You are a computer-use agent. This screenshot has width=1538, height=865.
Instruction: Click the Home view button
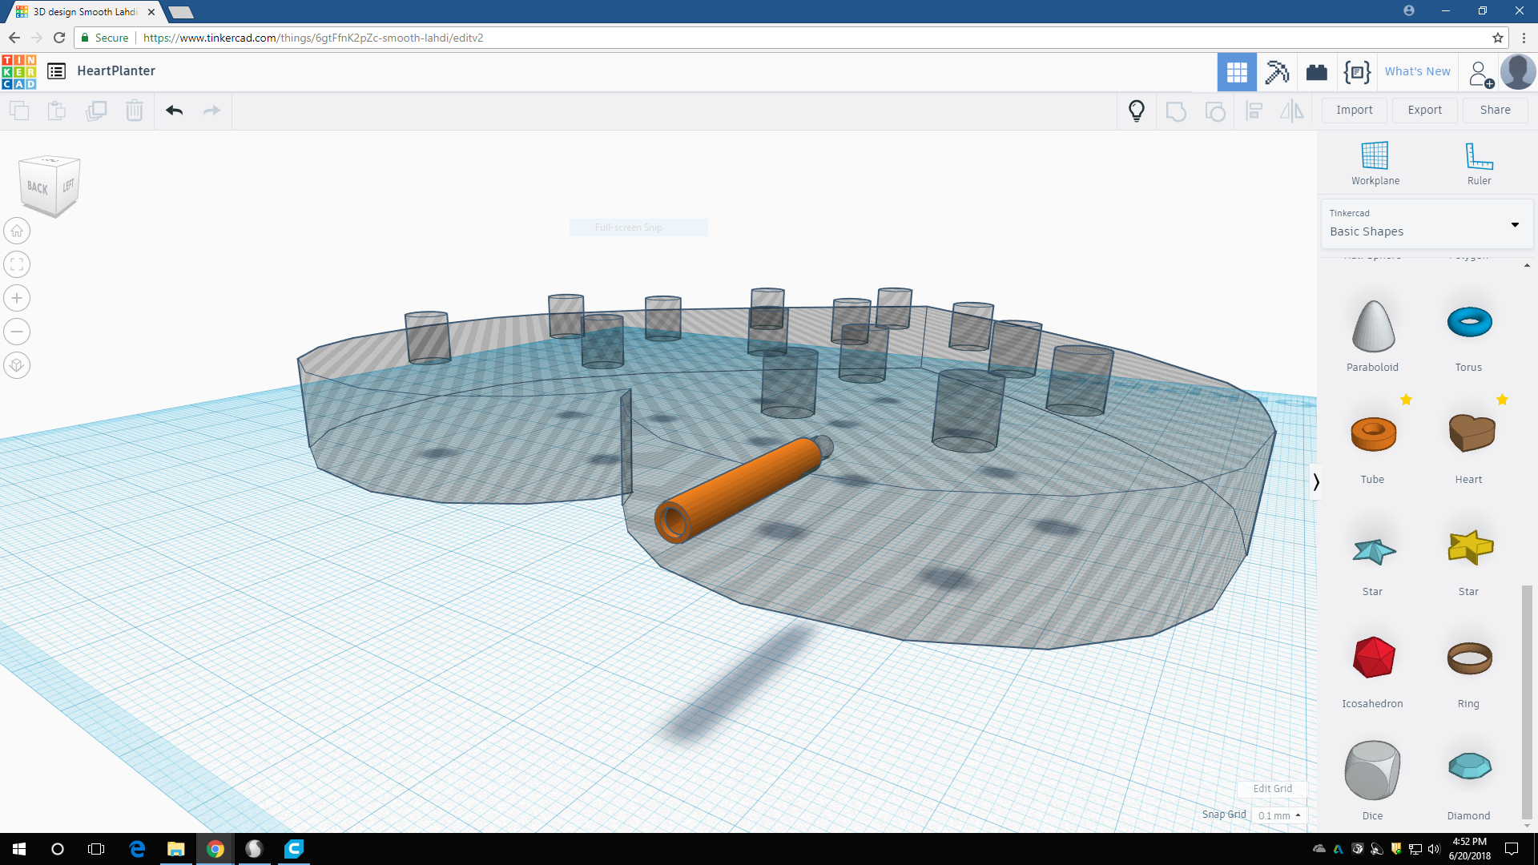17,231
